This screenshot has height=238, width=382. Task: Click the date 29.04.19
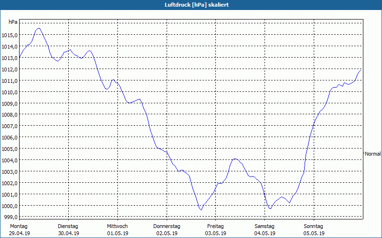20,233
